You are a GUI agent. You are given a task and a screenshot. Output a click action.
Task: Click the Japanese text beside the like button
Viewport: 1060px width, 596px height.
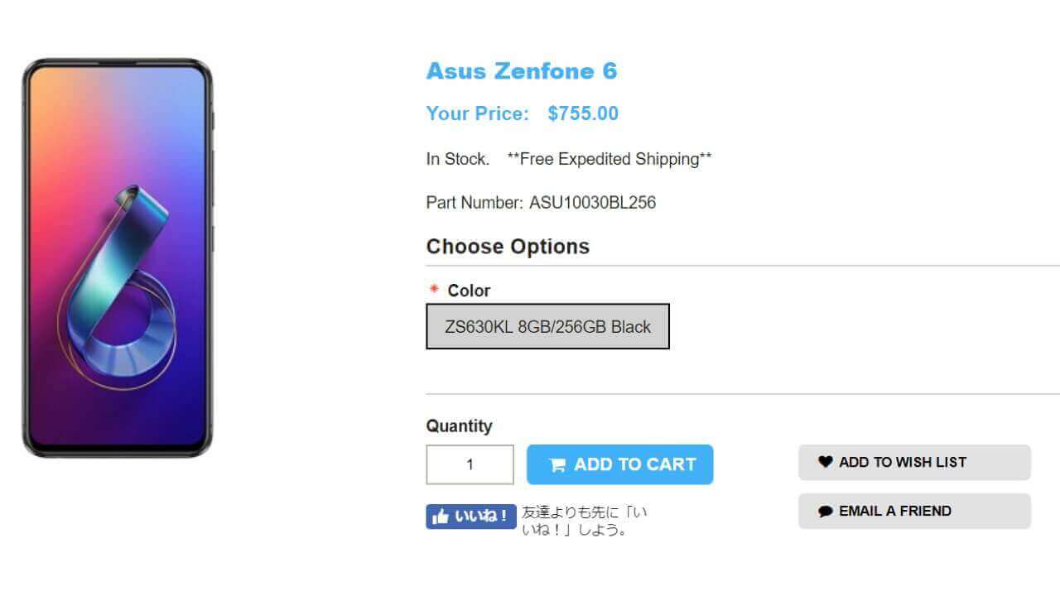(x=585, y=521)
